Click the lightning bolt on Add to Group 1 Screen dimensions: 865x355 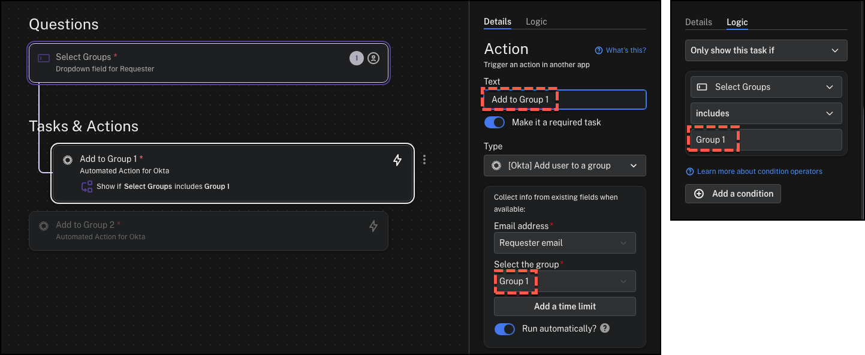pyautogui.click(x=397, y=160)
